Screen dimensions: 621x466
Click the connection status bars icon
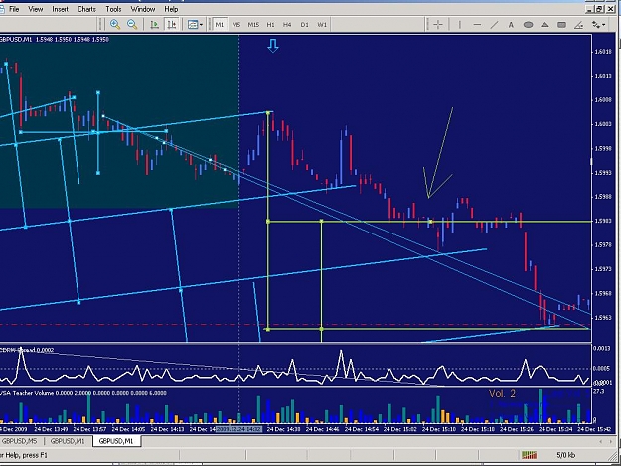[529, 455]
